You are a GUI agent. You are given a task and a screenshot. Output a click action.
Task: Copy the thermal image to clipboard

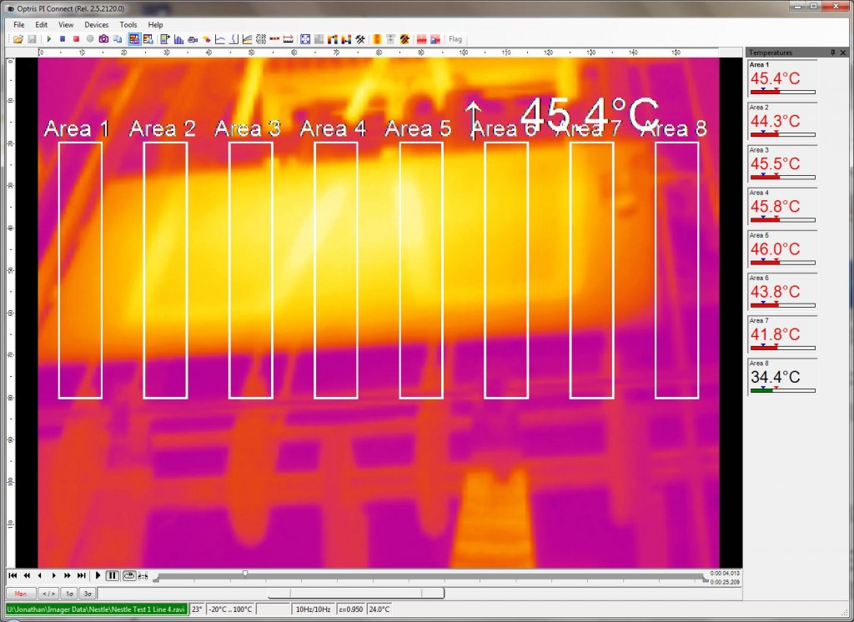point(118,39)
